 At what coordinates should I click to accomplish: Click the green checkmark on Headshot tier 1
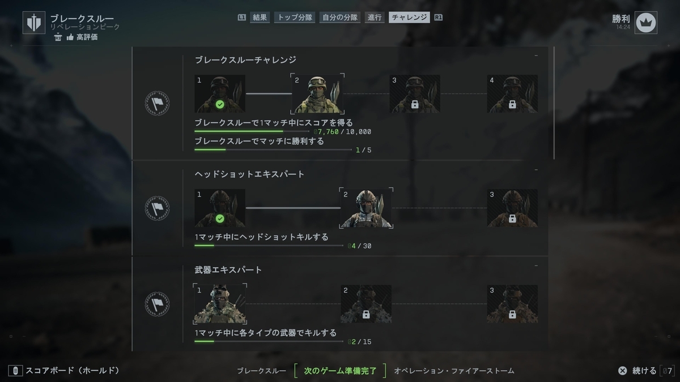[x=220, y=218]
